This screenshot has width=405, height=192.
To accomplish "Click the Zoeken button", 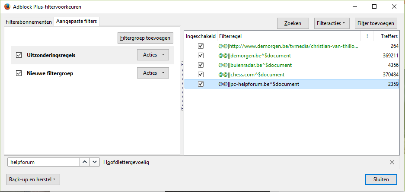I will point(293,23).
